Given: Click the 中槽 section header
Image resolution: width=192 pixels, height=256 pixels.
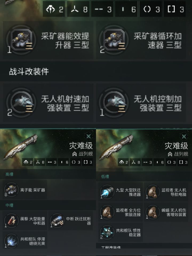Looking at the screenshot, I should pos(9,205).
